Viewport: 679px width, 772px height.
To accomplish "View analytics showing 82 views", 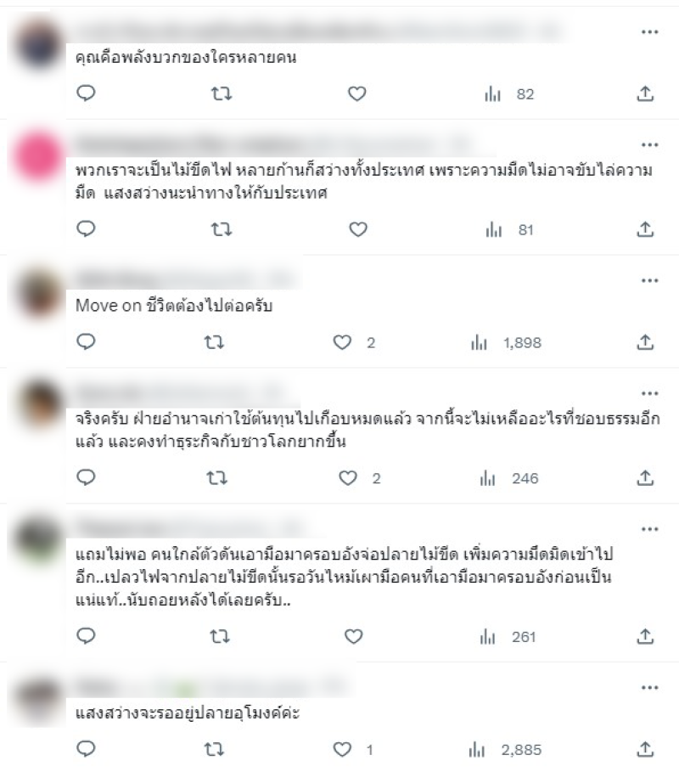I will [x=510, y=94].
